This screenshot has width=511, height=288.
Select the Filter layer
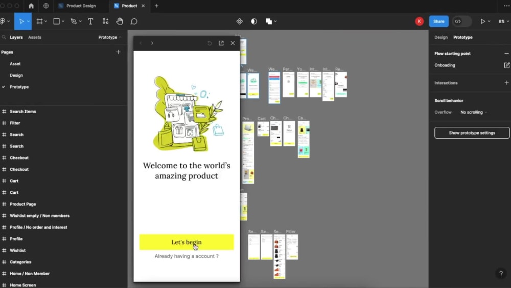tap(15, 123)
